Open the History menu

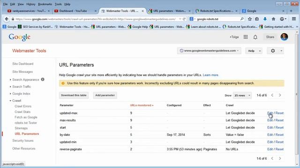point(31,4)
